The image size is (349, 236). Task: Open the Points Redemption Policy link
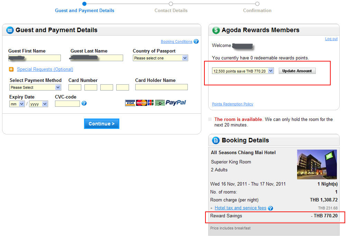pyautogui.click(x=232, y=104)
